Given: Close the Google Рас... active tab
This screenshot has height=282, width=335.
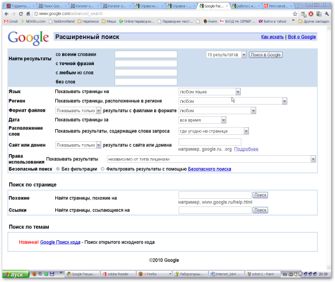Looking at the screenshot, I should (227, 6).
